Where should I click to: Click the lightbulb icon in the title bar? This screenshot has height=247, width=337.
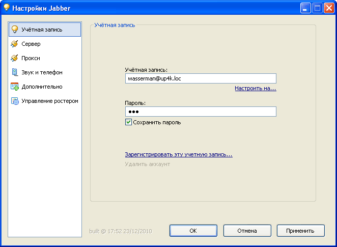pos(7,8)
